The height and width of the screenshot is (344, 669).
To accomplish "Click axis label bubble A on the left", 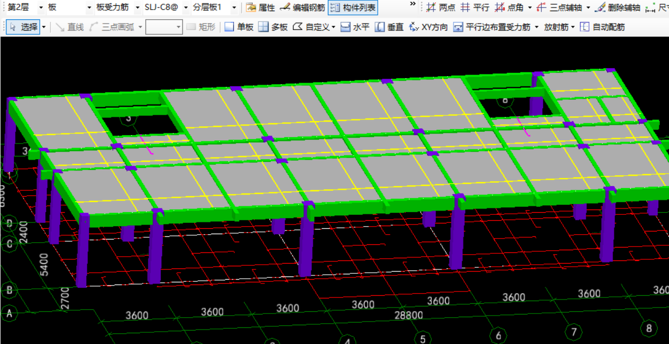I will click(9, 313).
